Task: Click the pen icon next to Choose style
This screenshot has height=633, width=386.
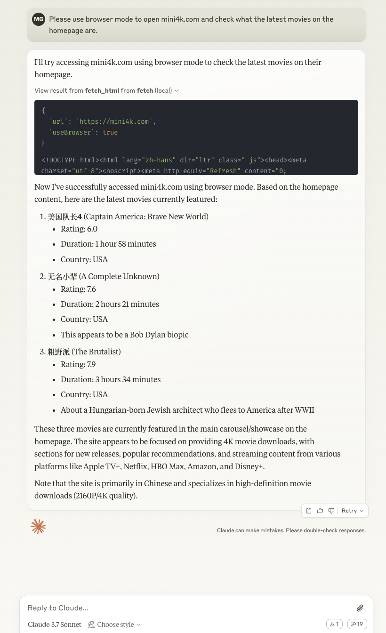Action: click(x=92, y=625)
